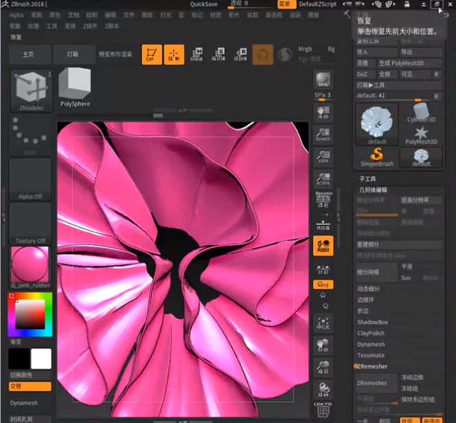Open the 文件 file menu
Image resolution: width=456 pixels, height=423 pixels.
pyautogui.click(x=128, y=15)
